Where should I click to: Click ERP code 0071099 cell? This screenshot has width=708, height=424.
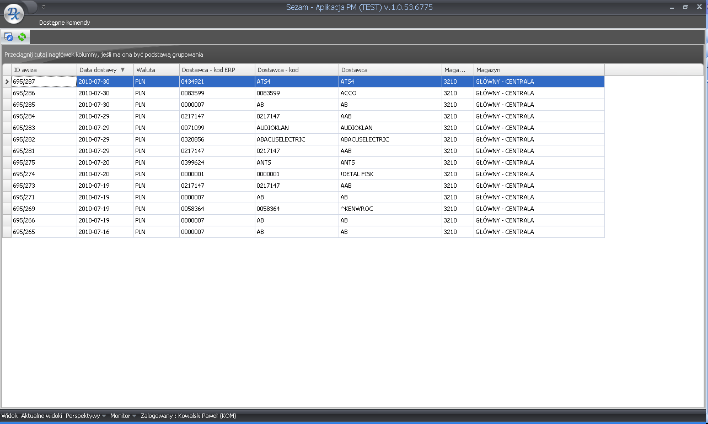pyautogui.click(x=217, y=128)
